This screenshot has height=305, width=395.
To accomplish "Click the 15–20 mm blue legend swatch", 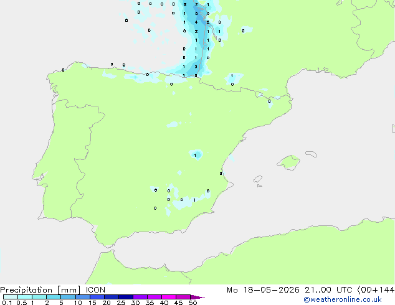I will [x=97, y=297].
